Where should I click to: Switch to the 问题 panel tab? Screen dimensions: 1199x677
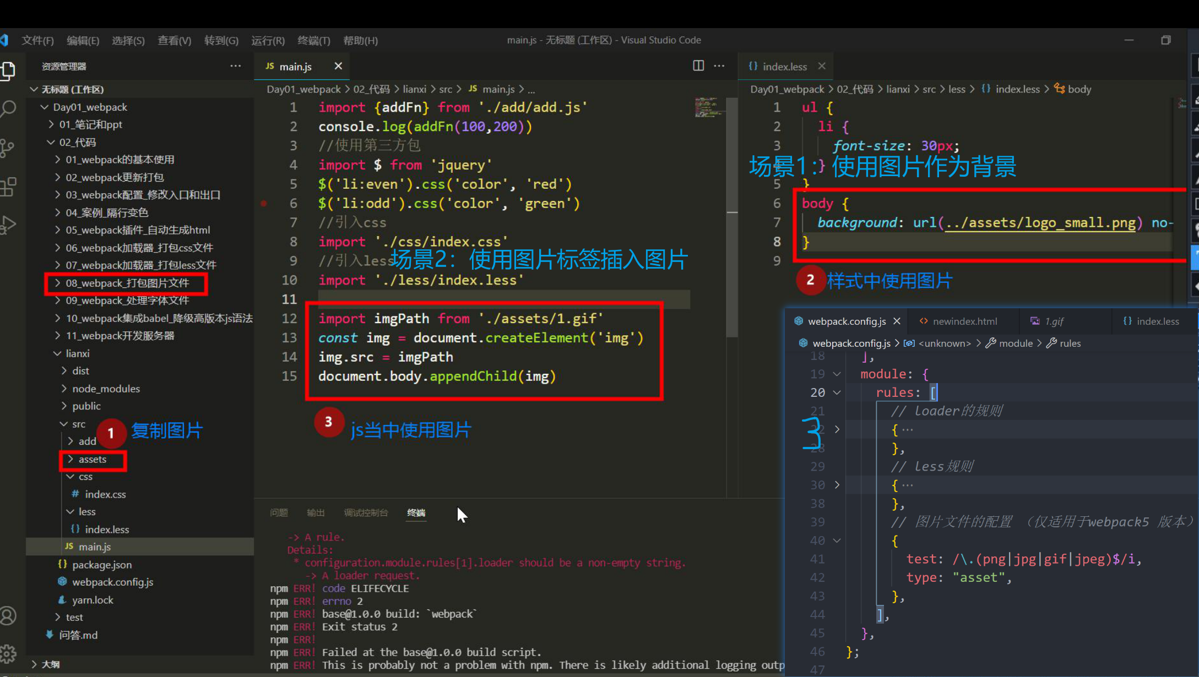point(279,512)
